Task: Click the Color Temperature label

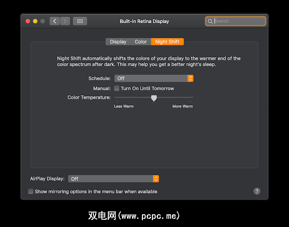Action: pyautogui.click(x=89, y=97)
